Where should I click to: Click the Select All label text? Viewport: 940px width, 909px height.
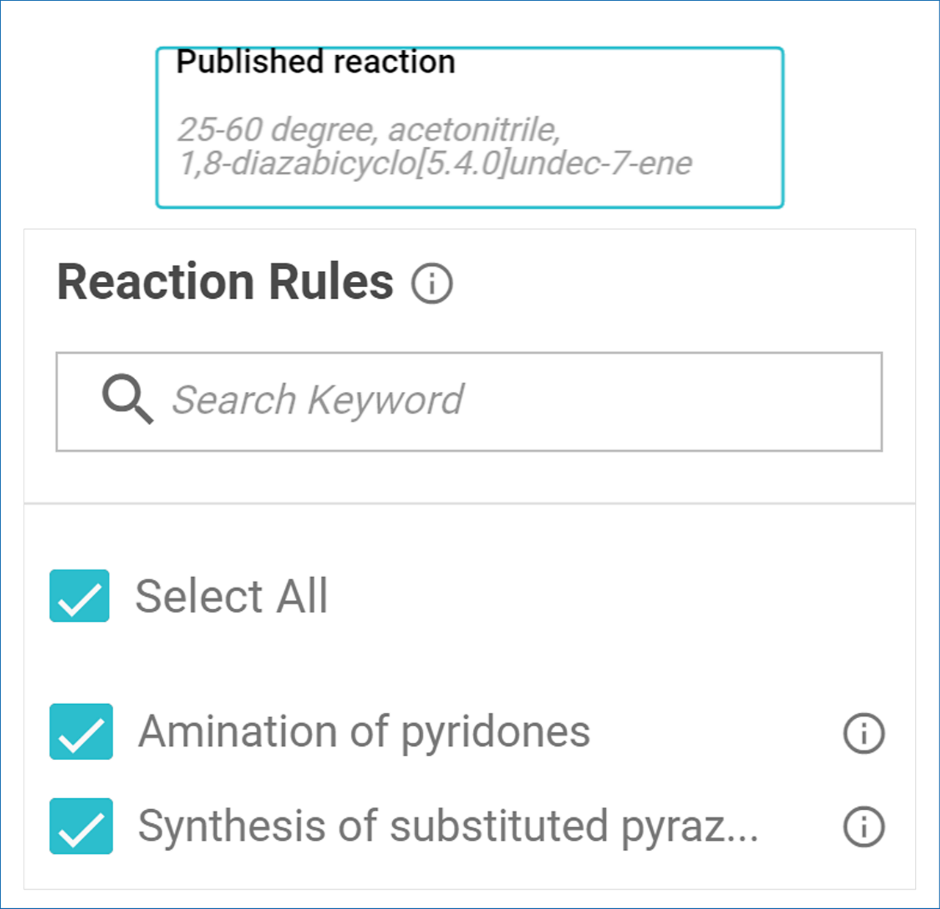click(x=231, y=595)
